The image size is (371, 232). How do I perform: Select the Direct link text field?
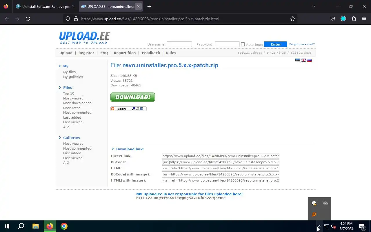(221, 156)
